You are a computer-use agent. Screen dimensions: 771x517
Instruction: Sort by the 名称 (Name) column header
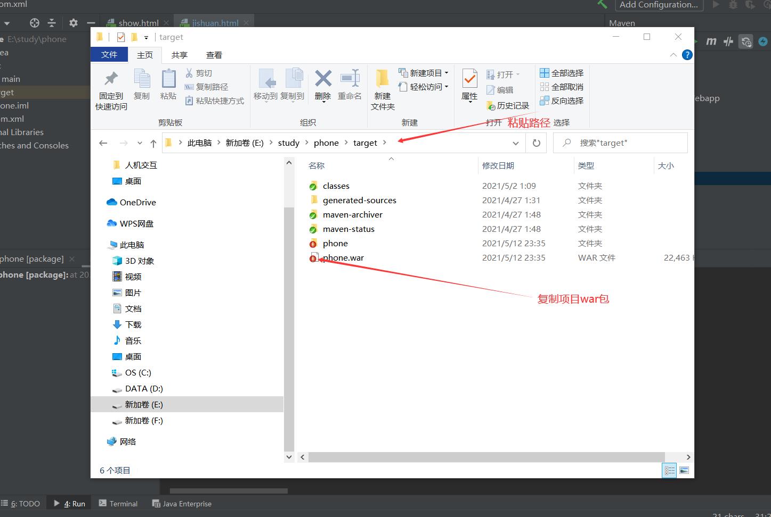tap(316, 166)
